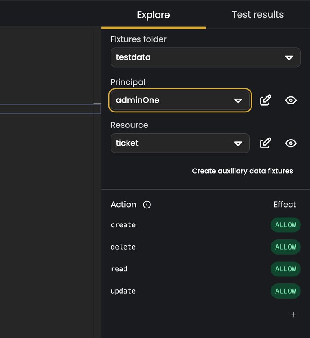Click the ALLOW badge for read

(285, 269)
